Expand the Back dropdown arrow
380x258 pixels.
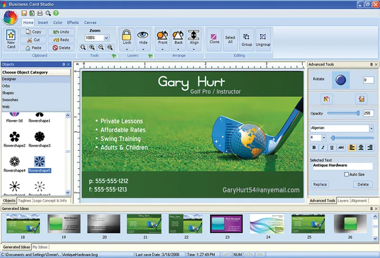click(x=179, y=49)
